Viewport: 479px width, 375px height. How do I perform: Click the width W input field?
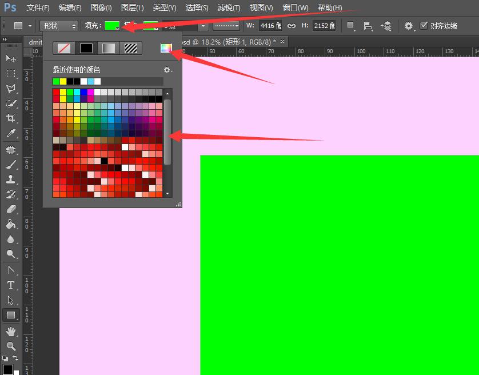pyautogui.click(x=269, y=26)
